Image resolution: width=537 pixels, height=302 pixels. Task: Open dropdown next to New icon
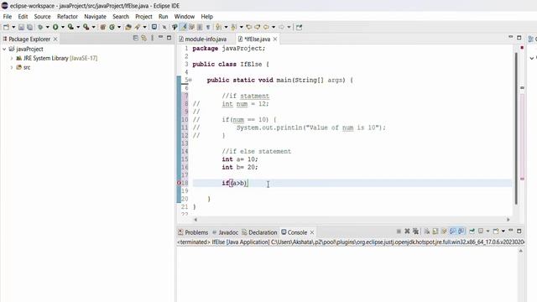coord(13,27)
